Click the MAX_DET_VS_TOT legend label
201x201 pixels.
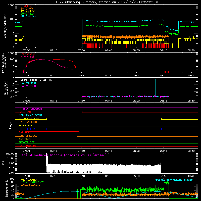pyautogui.click(x=31, y=185)
